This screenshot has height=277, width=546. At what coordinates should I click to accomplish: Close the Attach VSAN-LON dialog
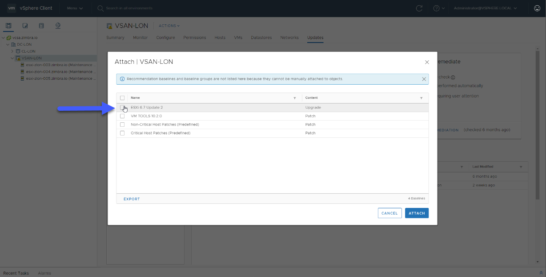coord(427,62)
